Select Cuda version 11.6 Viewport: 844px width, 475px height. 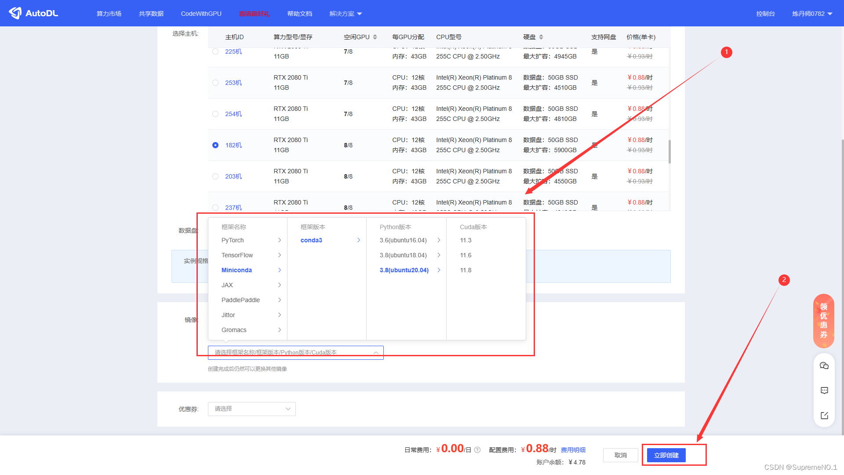tap(486, 255)
